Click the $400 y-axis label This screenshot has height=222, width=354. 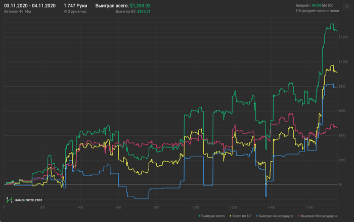coord(342,135)
